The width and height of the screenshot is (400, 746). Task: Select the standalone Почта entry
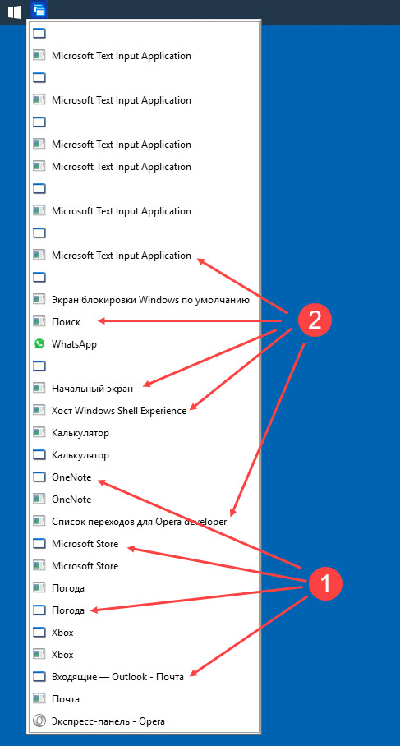coord(144,699)
